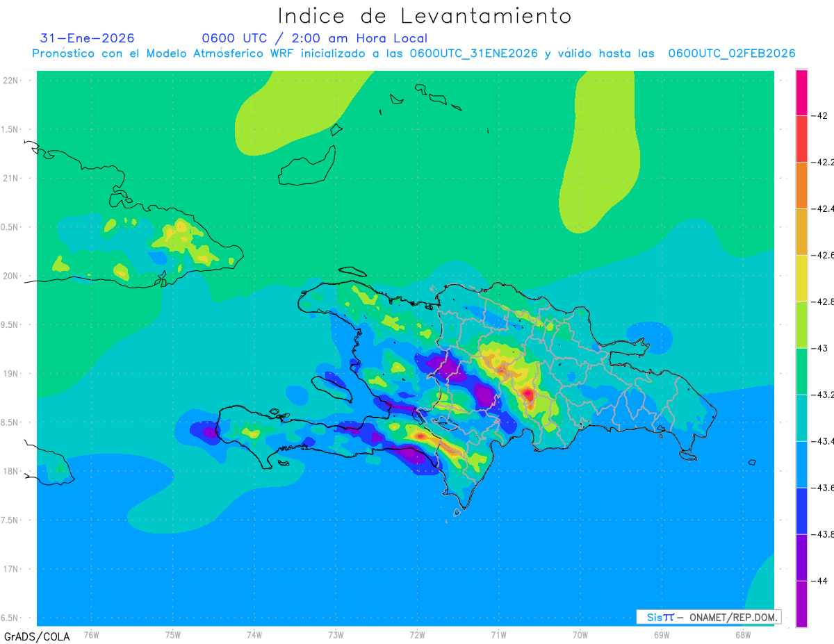The height and width of the screenshot is (644, 834).
Task: Click the '72W' longitude label
Action: click(418, 635)
